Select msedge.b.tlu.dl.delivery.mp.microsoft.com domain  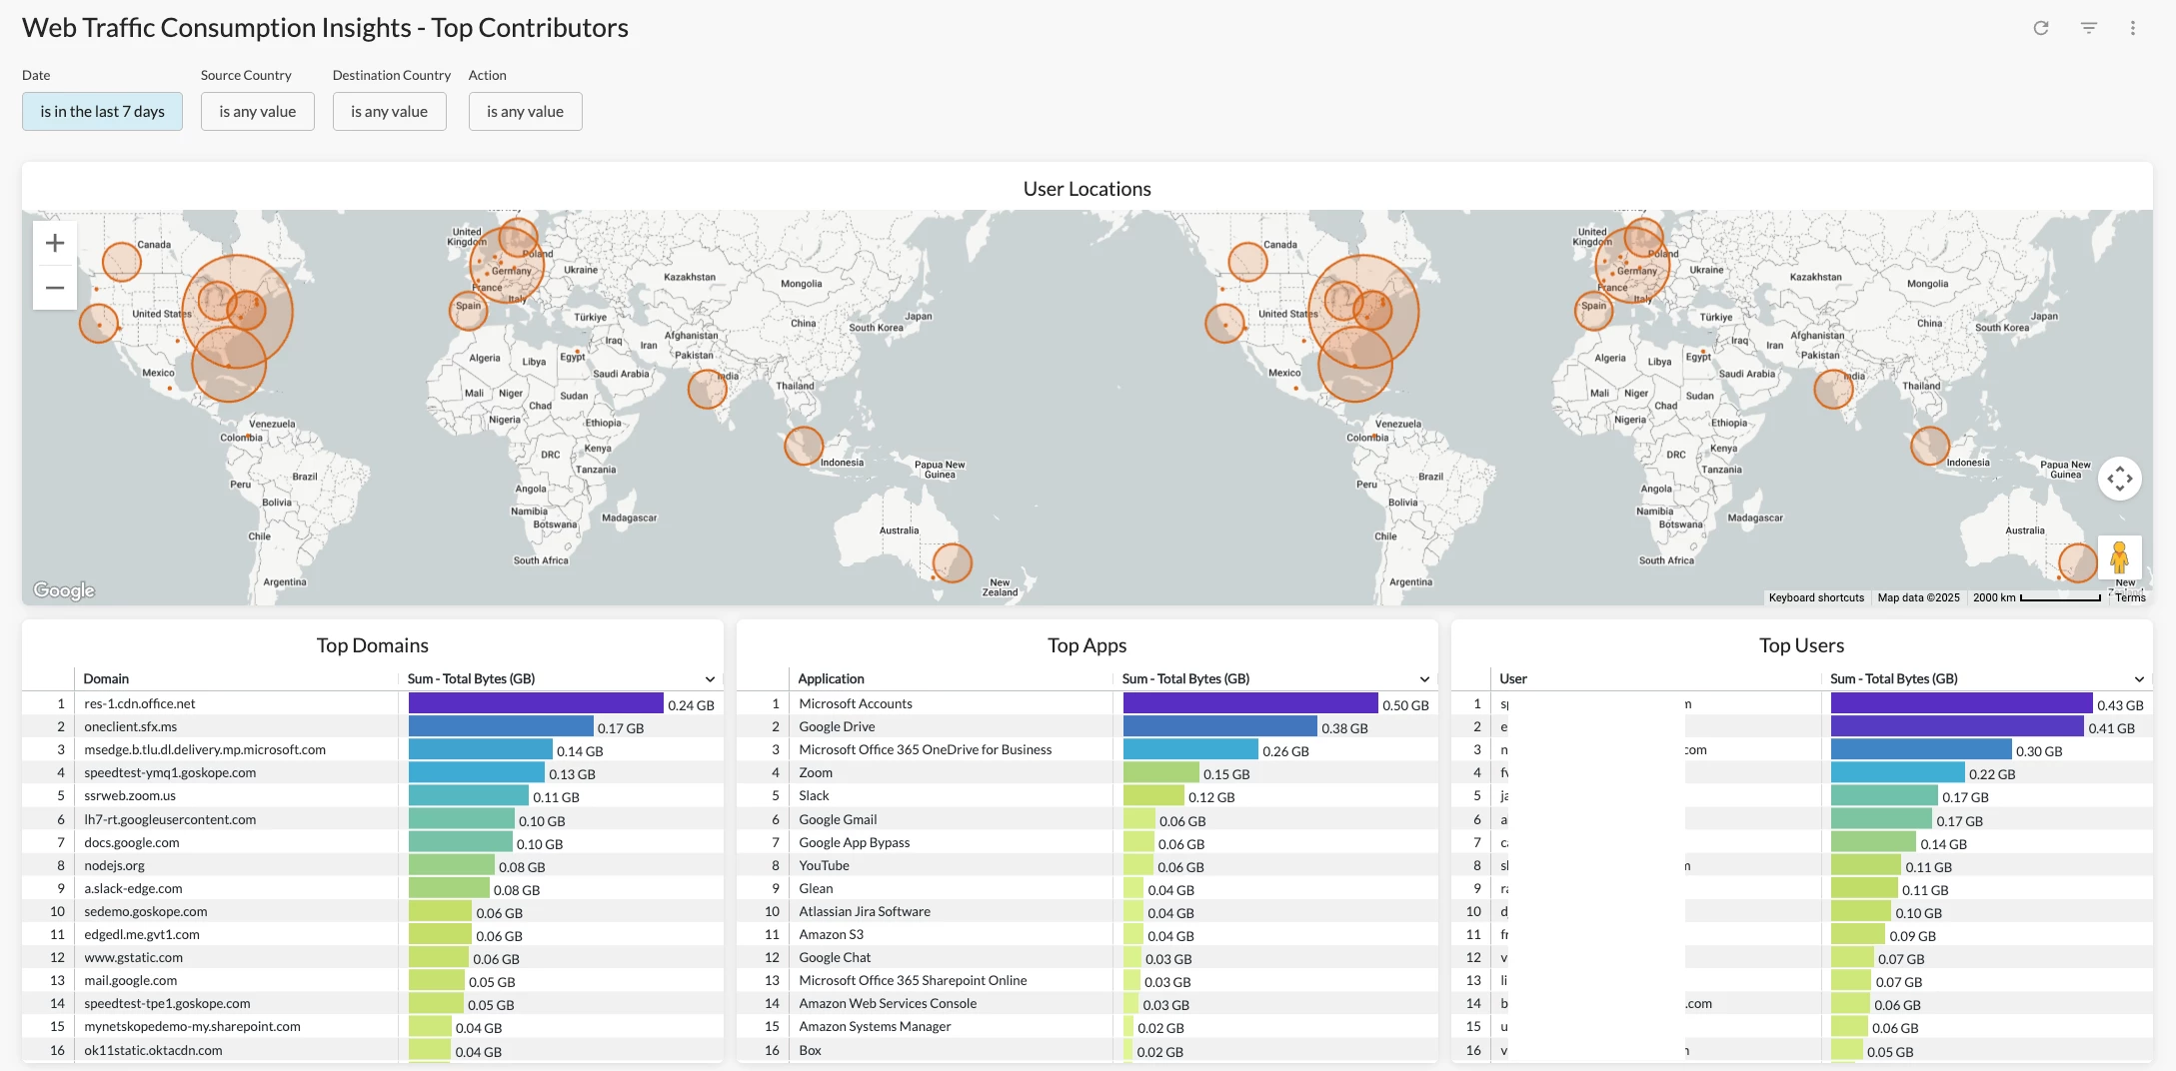[205, 749]
